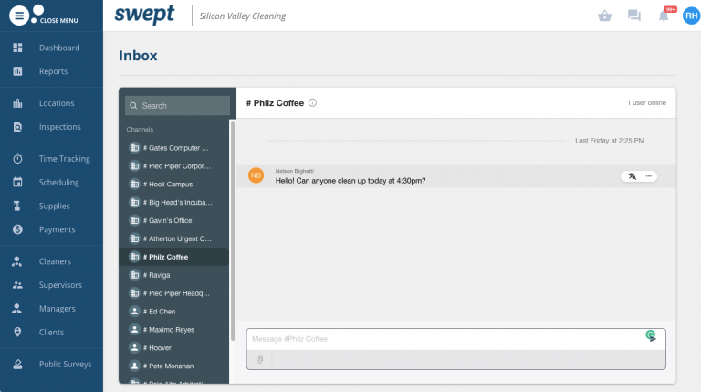Open the Cleaners menu label

55,261
